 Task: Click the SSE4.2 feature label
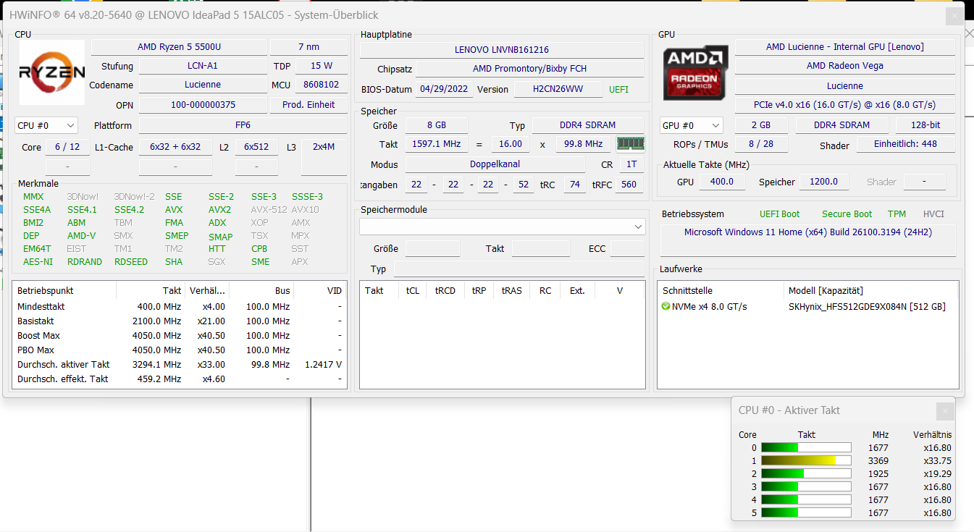[129, 210]
